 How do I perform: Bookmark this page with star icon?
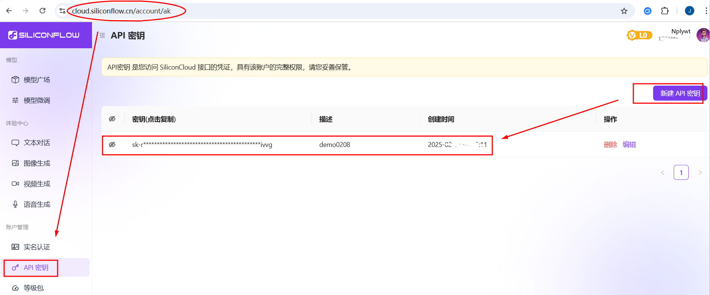[624, 11]
